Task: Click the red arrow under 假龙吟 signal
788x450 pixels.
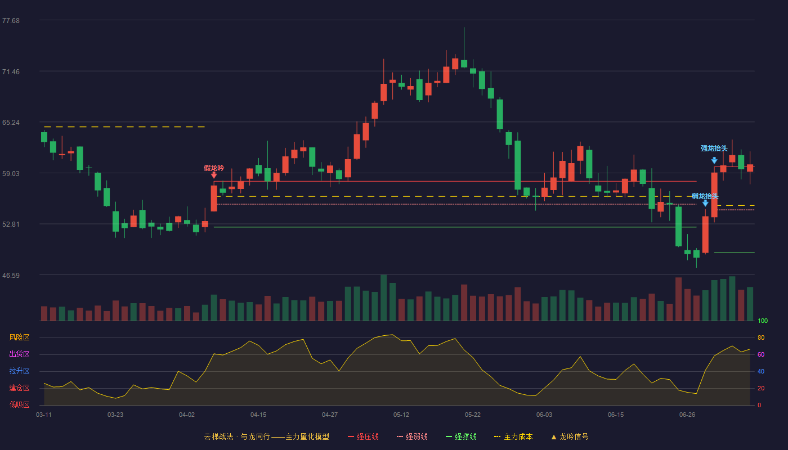Action: [214, 175]
